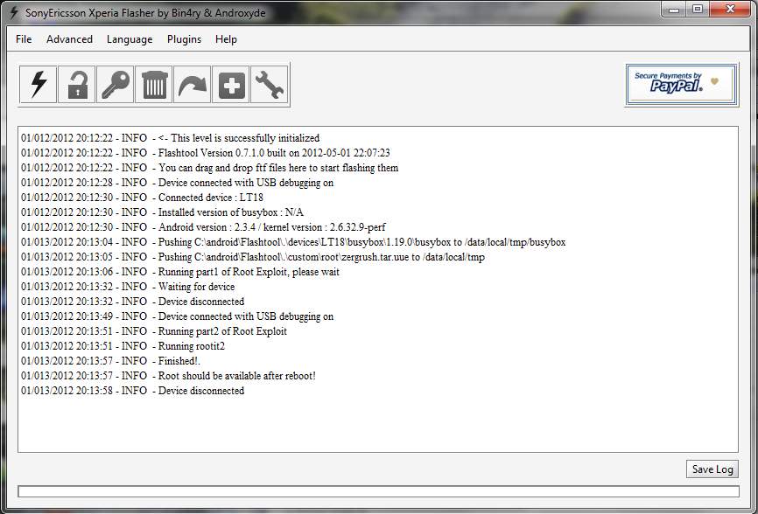
Task: Click the wrench tools icon
Action: pyautogui.click(x=270, y=85)
